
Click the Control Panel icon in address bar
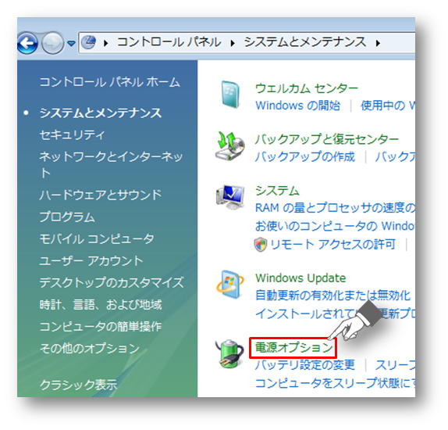[88, 43]
